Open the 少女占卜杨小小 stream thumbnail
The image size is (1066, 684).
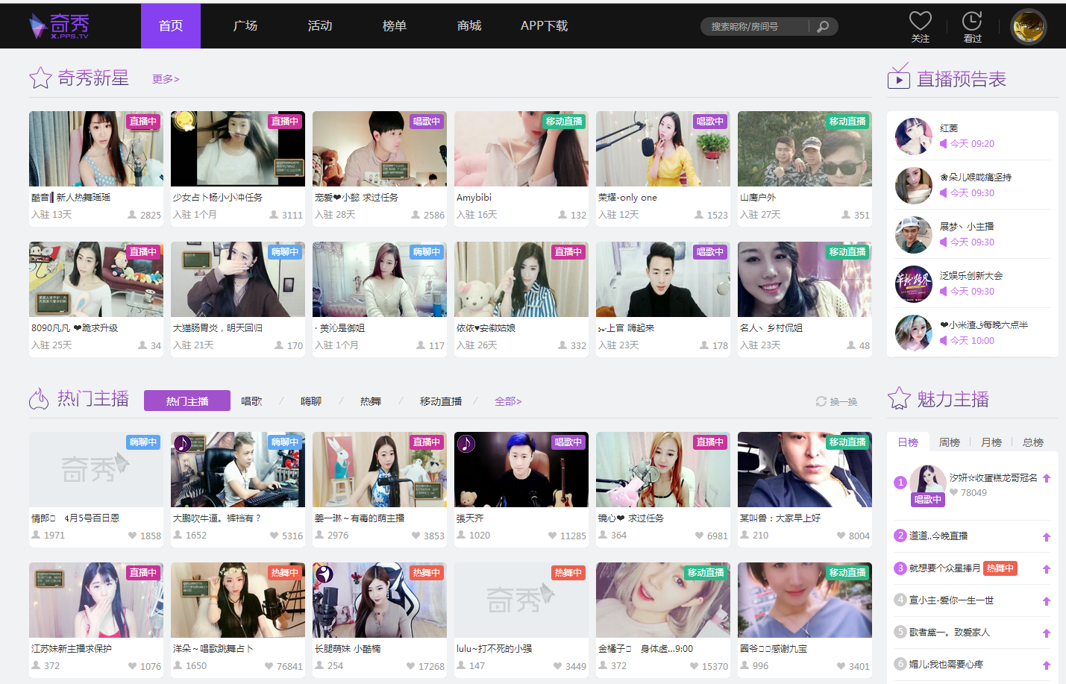click(238, 149)
